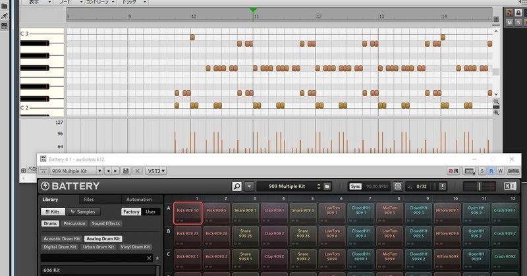
Task: Select Acoustic Drum Kit tag
Action: (62, 238)
